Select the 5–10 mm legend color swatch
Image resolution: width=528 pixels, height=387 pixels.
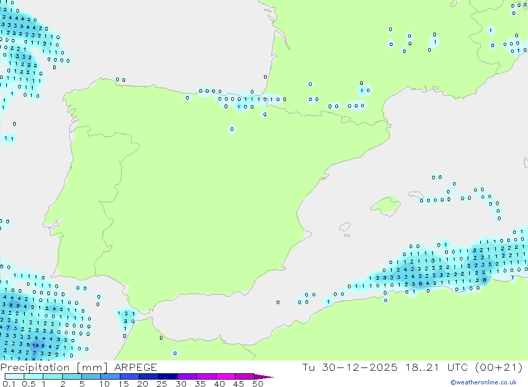91,376
